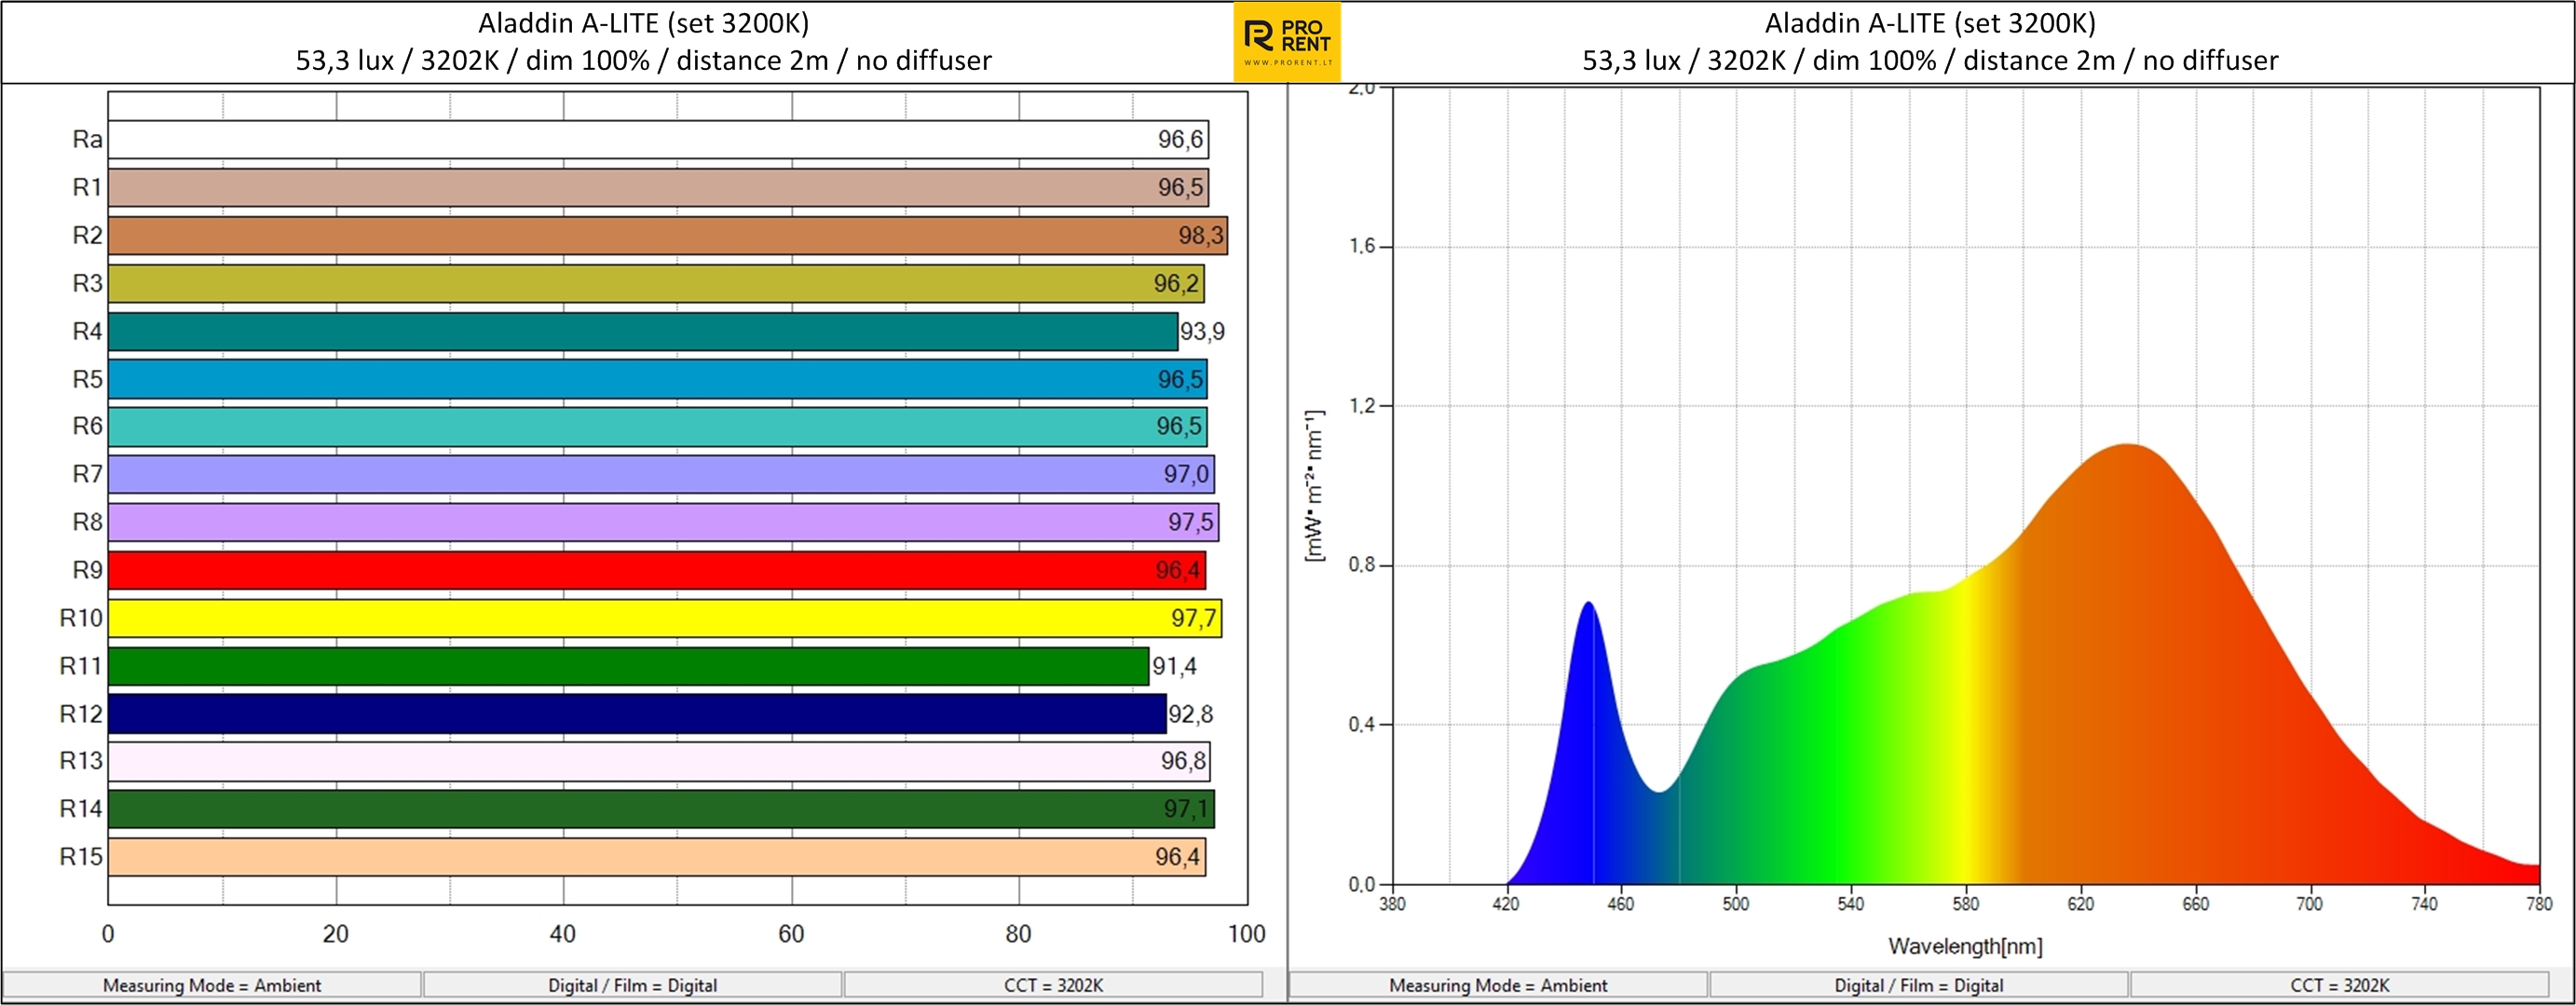Select the orange R2 bar
The image size is (2576, 1005).
pos(668,235)
